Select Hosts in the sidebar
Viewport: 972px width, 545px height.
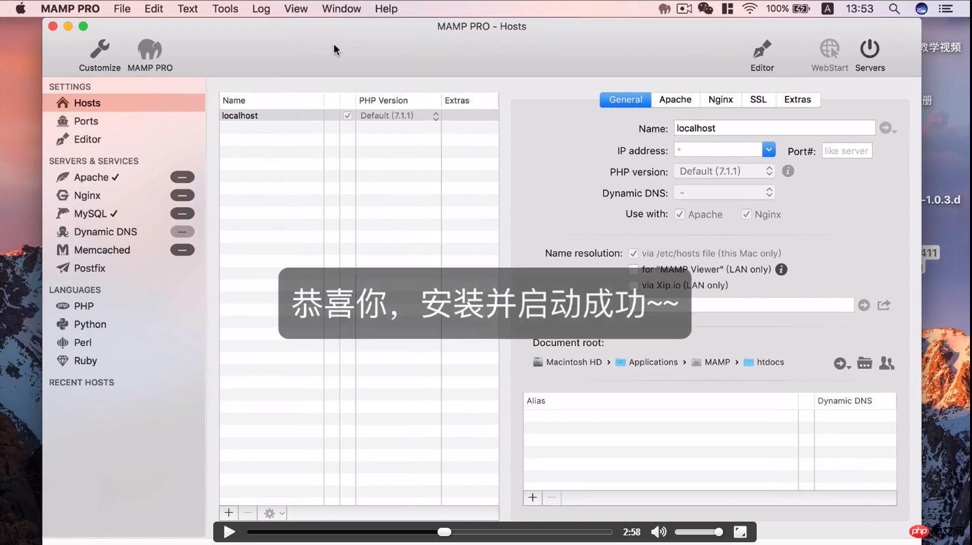(124, 103)
